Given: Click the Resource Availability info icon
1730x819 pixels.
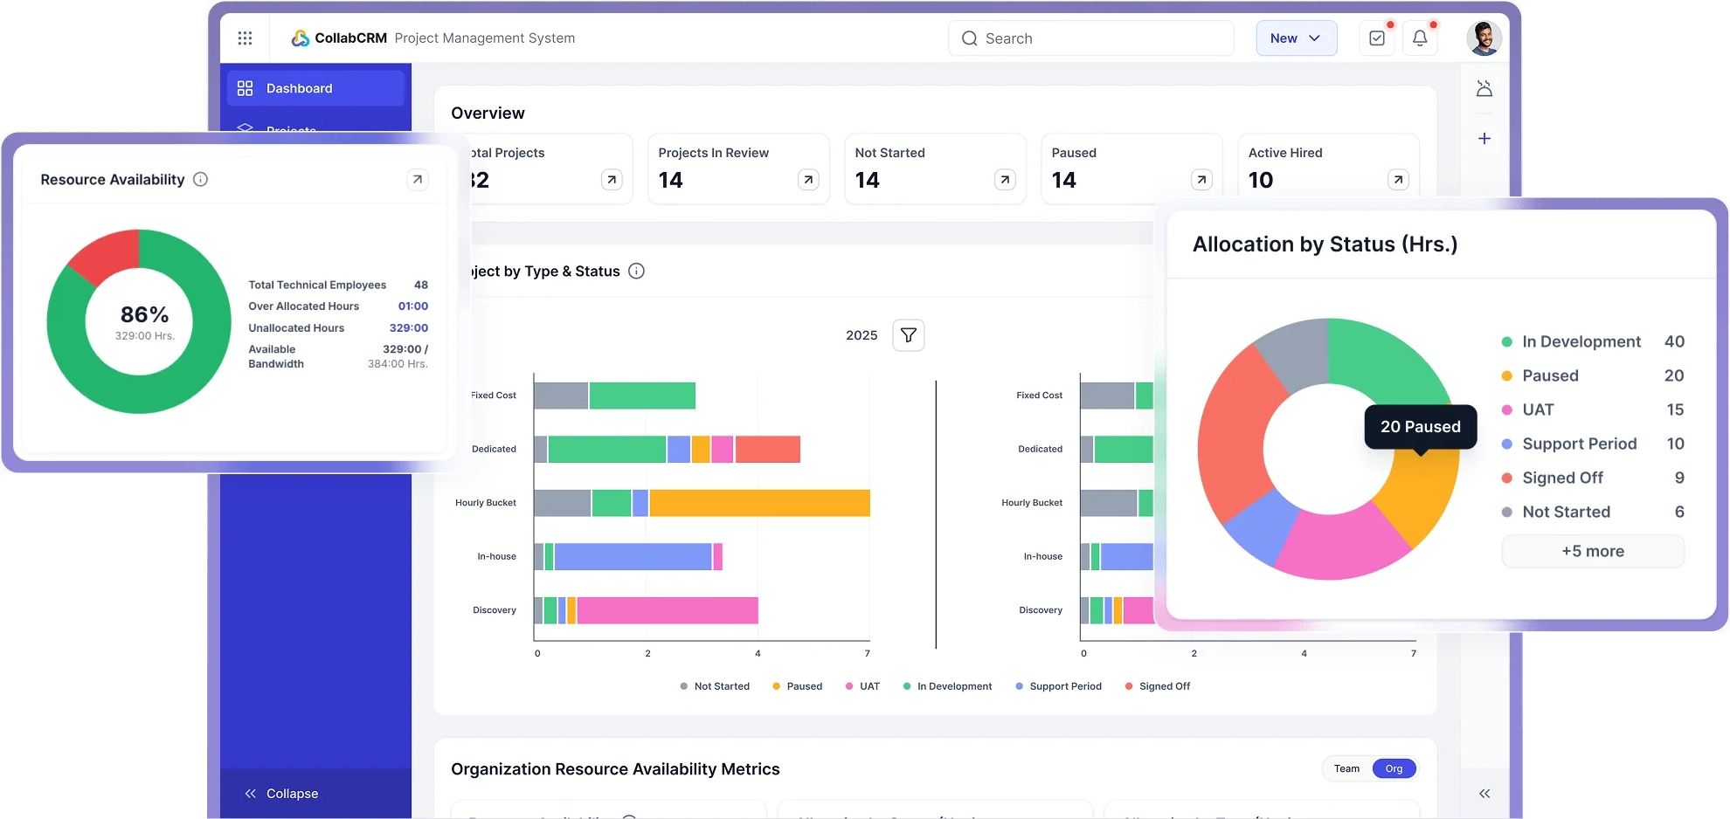Looking at the screenshot, I should pyautogui.click(x=200, y=180).
